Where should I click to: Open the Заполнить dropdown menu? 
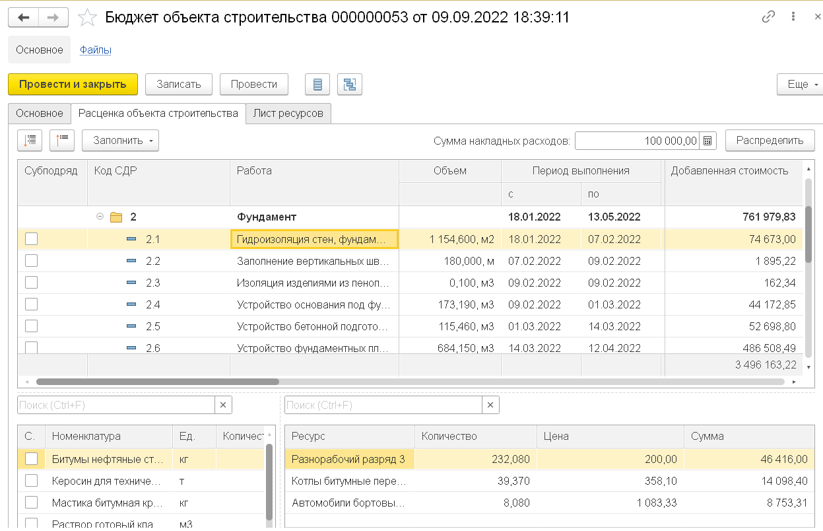click(x=120, y=140)
